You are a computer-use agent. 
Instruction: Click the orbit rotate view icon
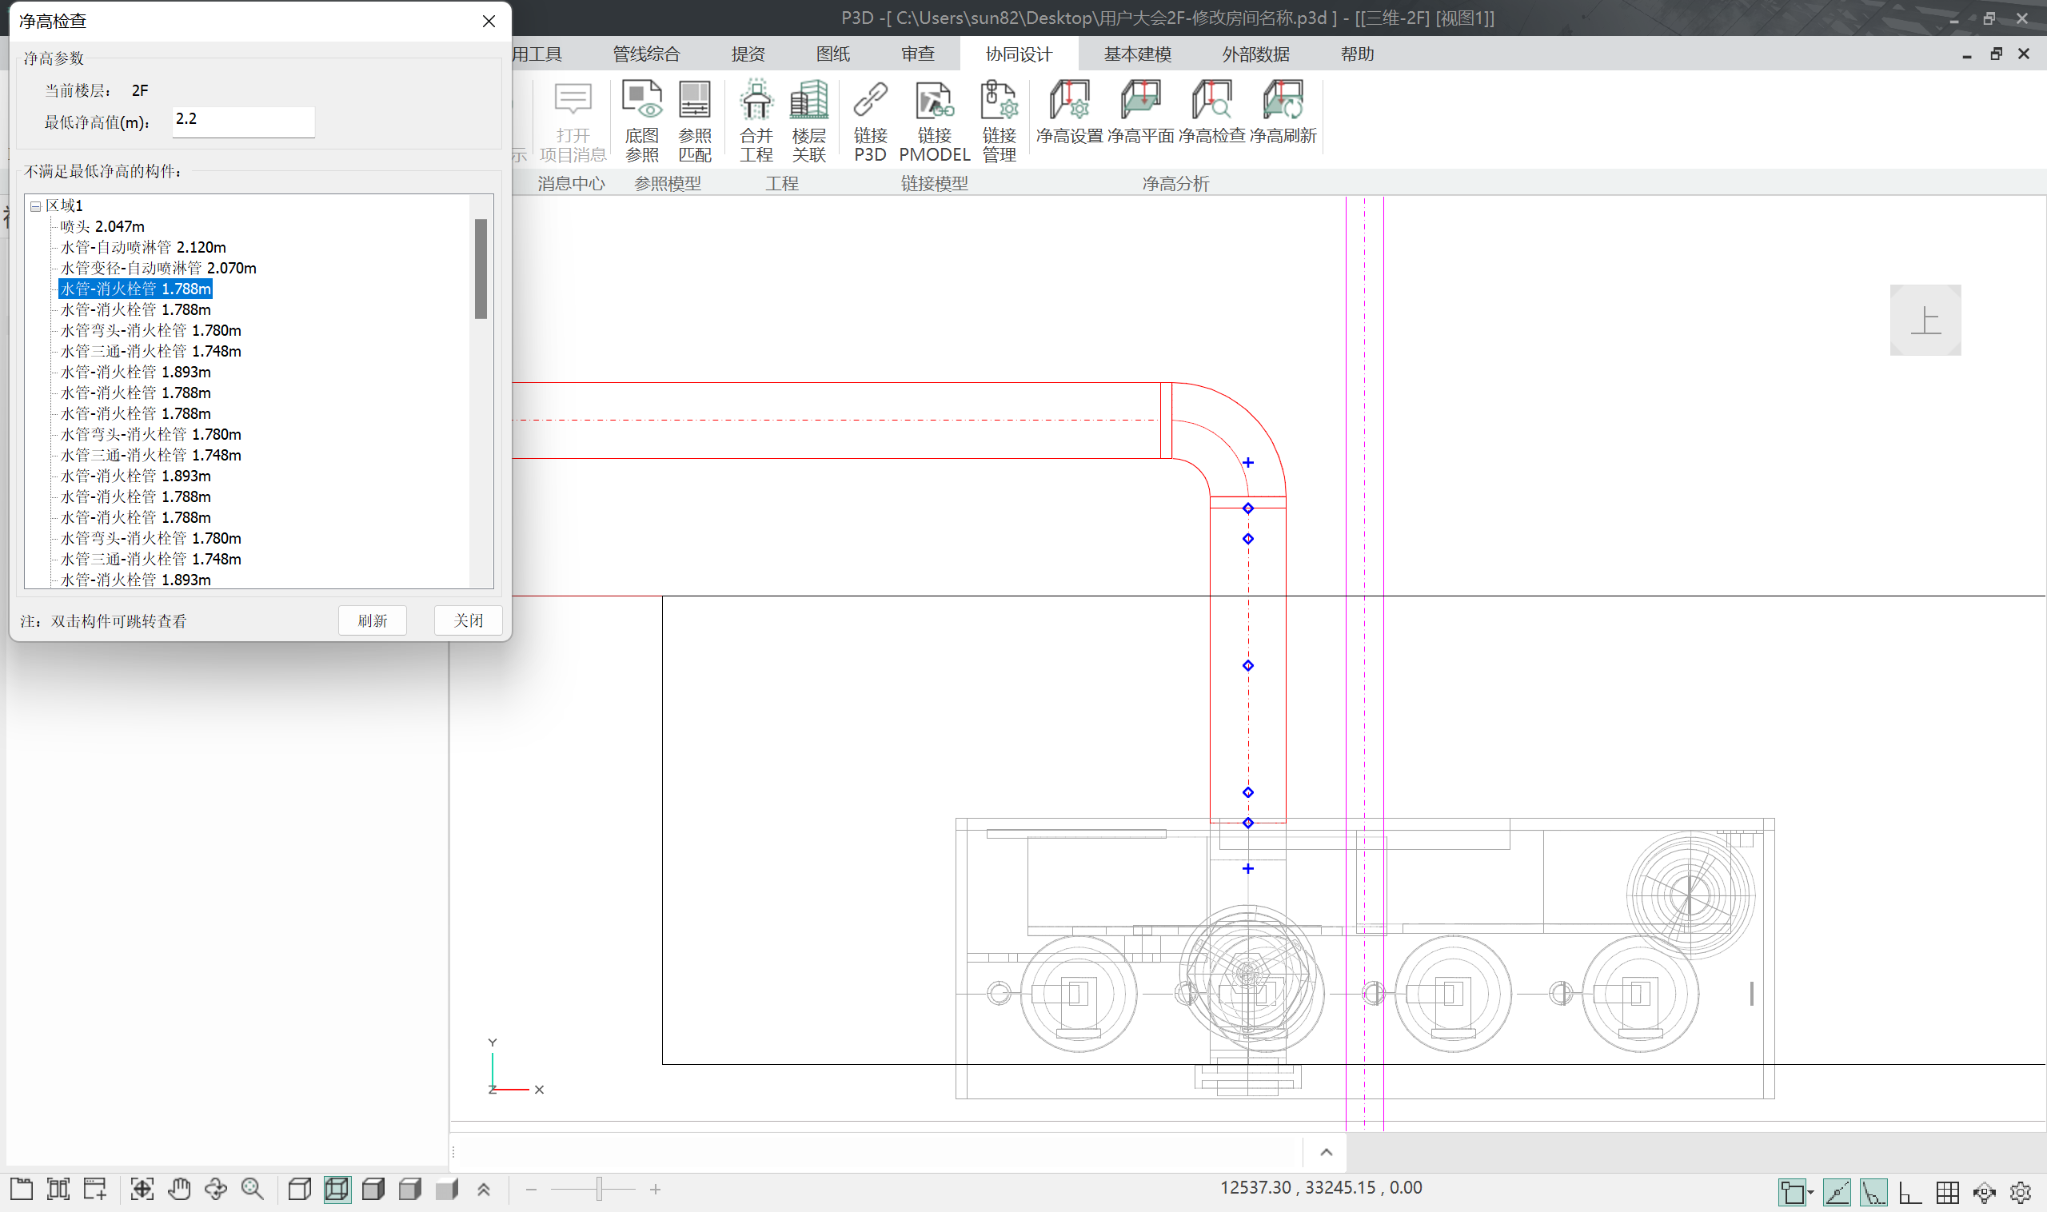tap(216, 1189)
